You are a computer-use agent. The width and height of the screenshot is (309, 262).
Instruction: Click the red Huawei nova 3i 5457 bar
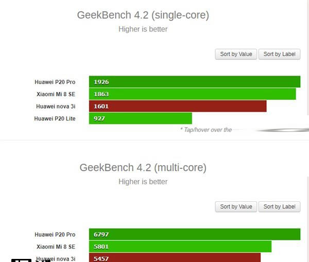coord(175,257)
